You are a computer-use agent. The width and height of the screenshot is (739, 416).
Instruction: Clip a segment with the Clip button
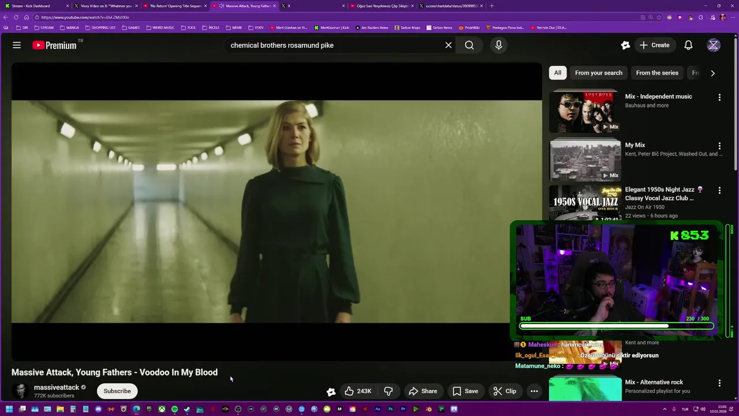point(505,391)
